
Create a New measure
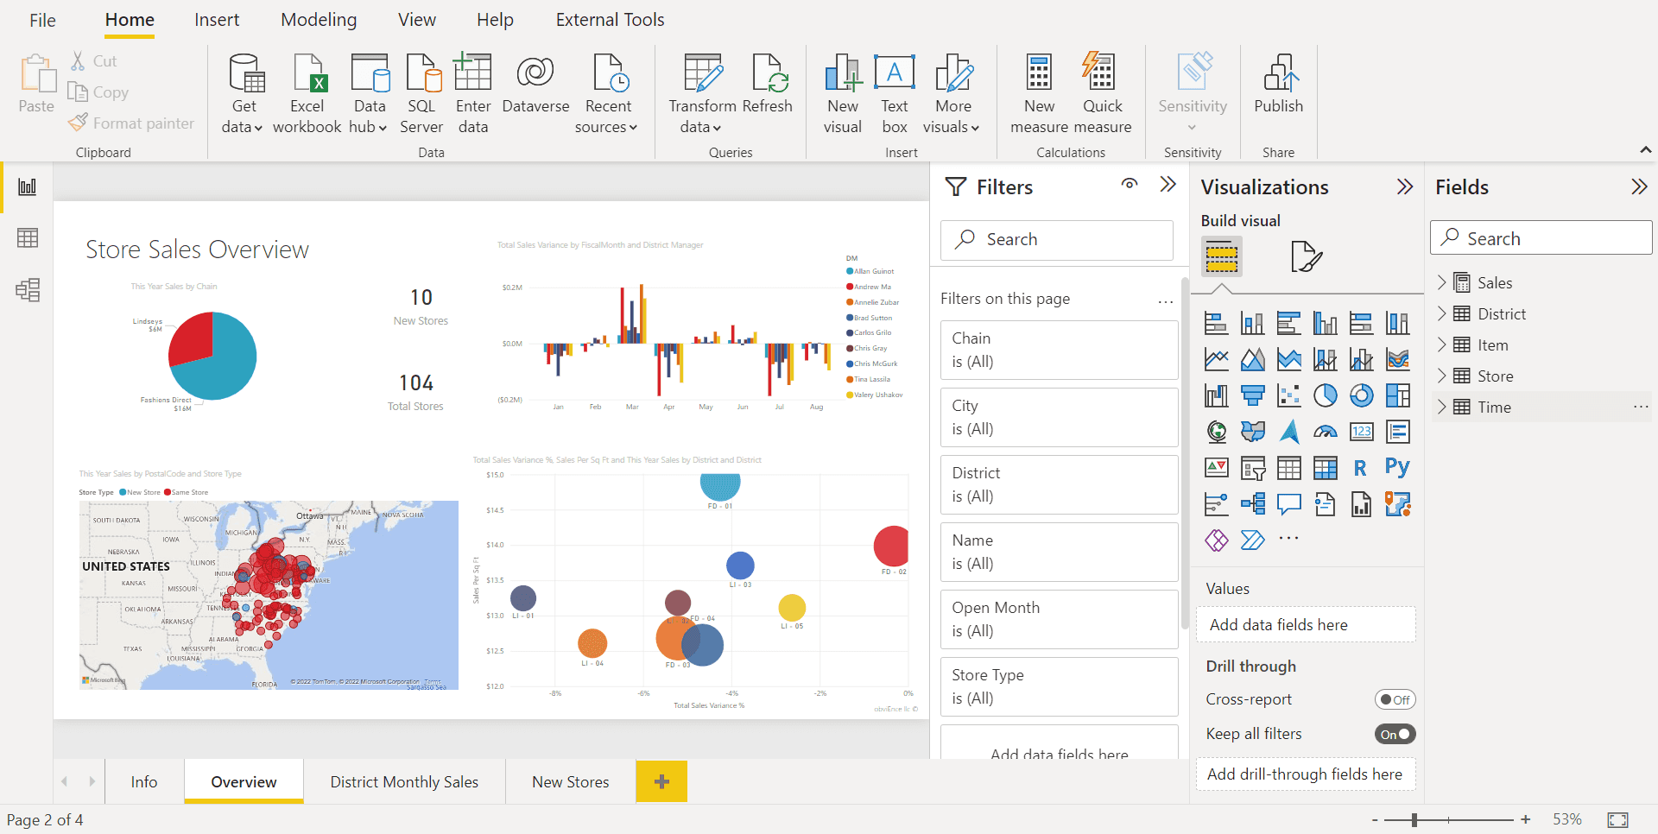(x=1039, y=93)
